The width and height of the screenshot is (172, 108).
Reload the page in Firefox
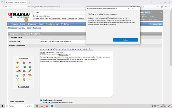(x=13, y=6)
